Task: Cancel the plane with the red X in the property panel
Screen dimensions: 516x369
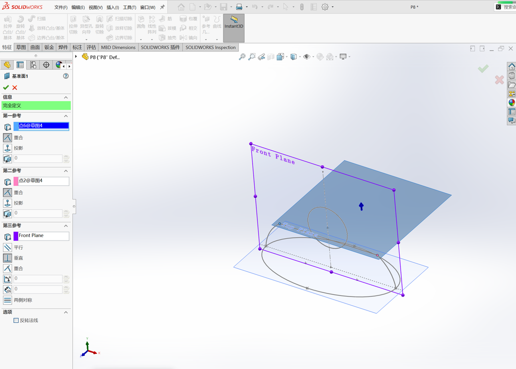Action: [x=15, y=88]
